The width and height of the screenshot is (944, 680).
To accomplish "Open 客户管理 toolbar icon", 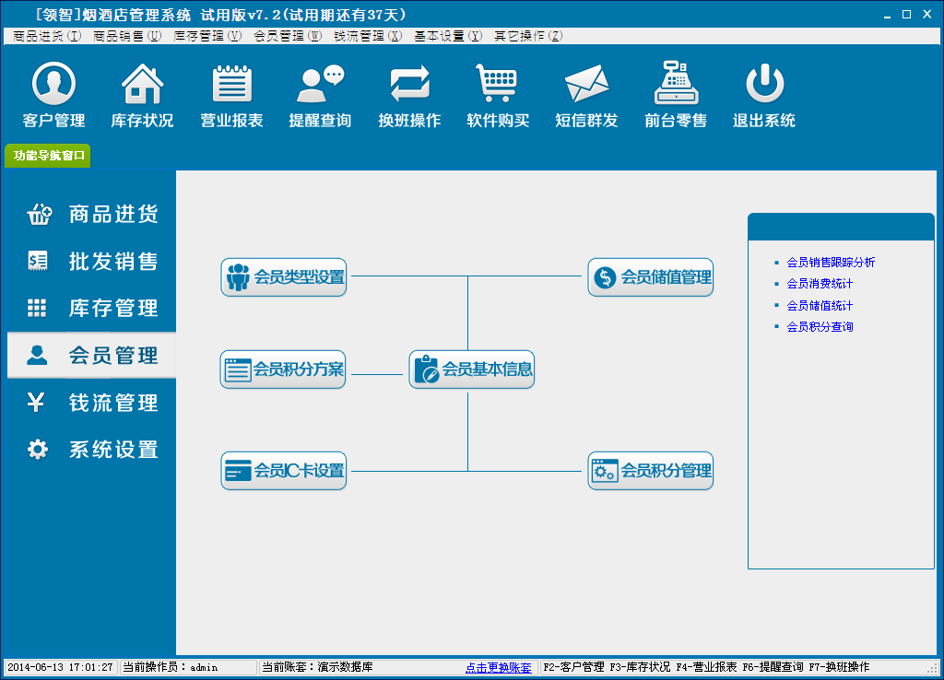I will pyautogui.click(x=53, y=86).
